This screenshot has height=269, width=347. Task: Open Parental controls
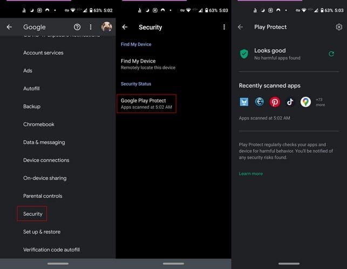(43, 196)
